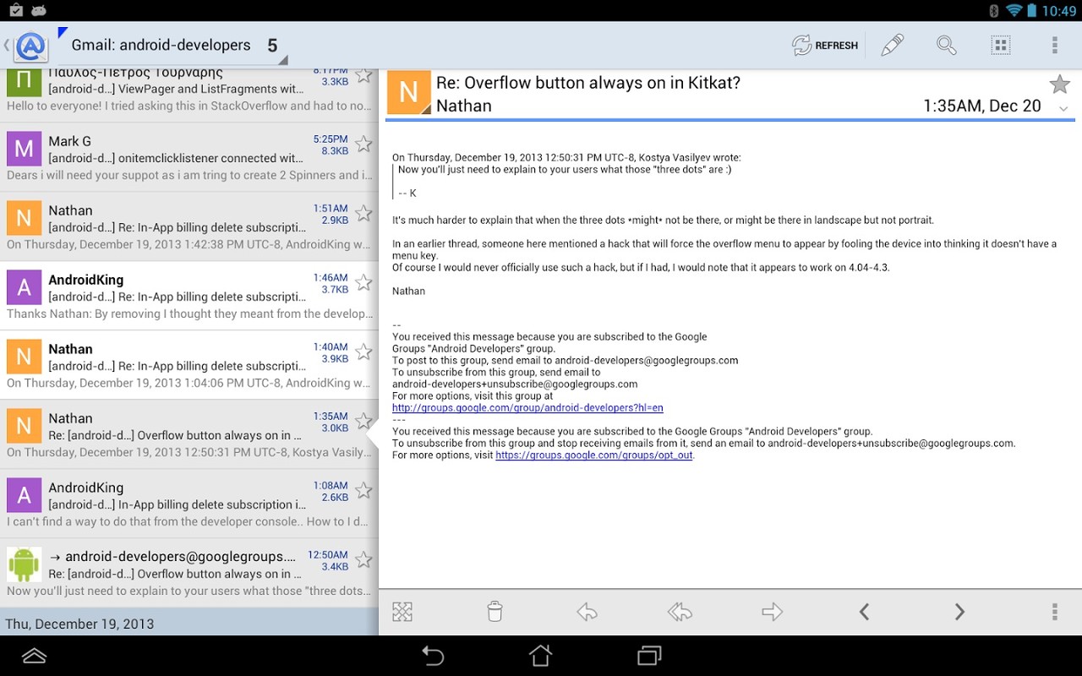Tap the Thu, December 19, 2013 header
This screenshot has height=676, width=1082.
189,623
